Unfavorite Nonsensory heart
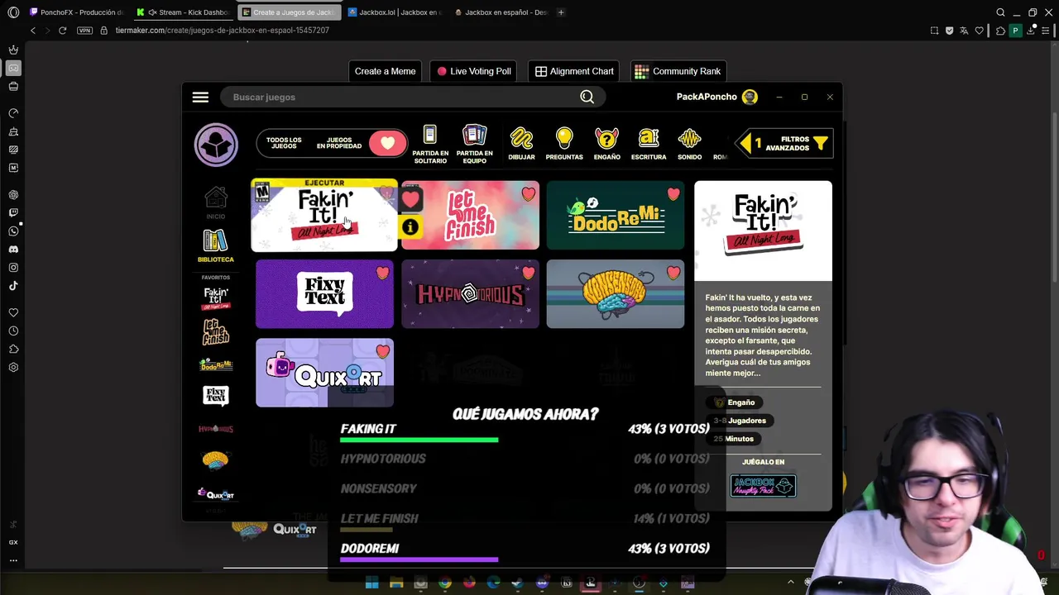 click(673, 273)
